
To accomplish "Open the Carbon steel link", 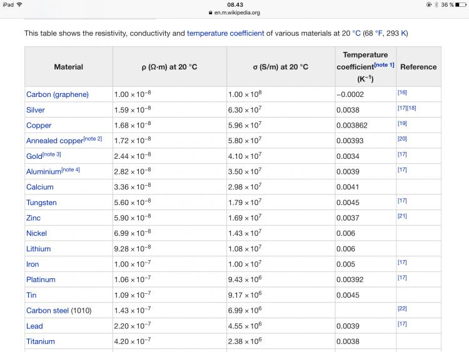I will [x=48, y=310].
